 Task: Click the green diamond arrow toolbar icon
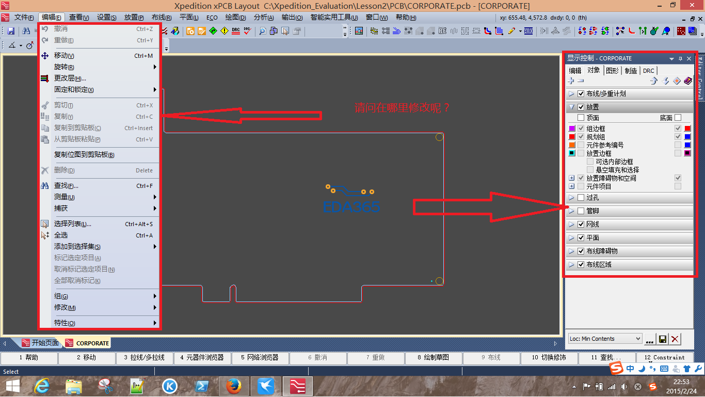click(213, 31)
